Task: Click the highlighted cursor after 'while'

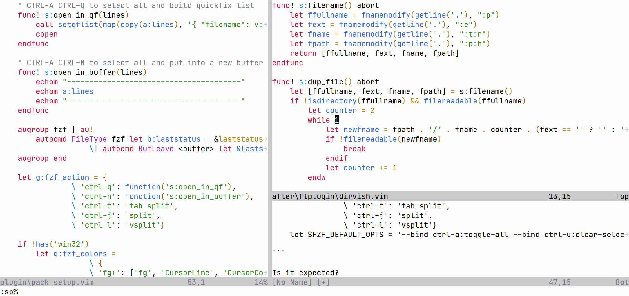Action: tap(337, 120)
